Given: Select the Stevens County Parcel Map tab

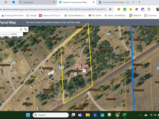Looking at the screenshot, I should [x=77, y=2].
